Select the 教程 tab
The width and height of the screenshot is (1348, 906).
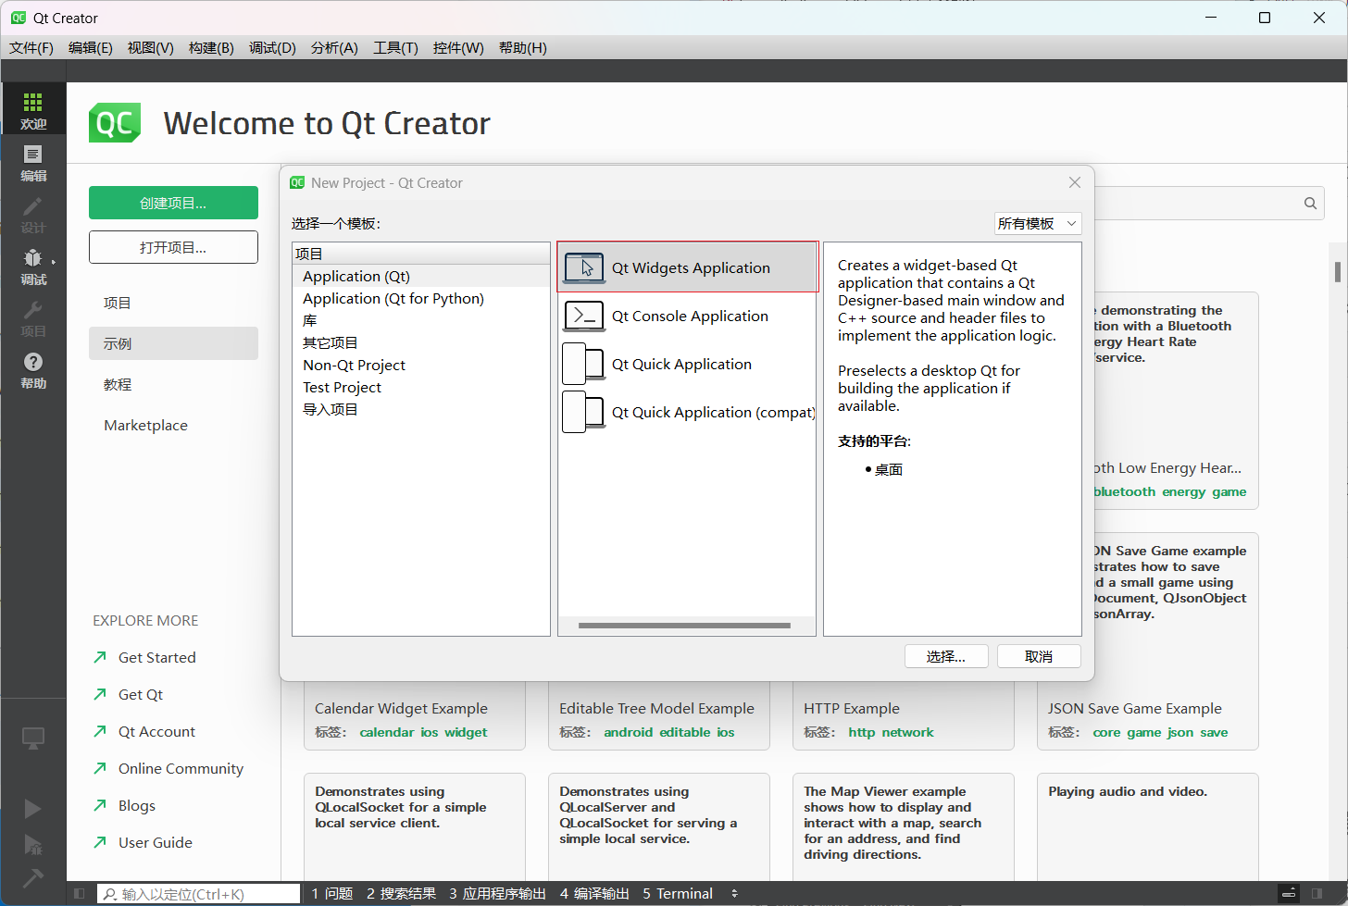pyautogui.click(x=173, y=384)
